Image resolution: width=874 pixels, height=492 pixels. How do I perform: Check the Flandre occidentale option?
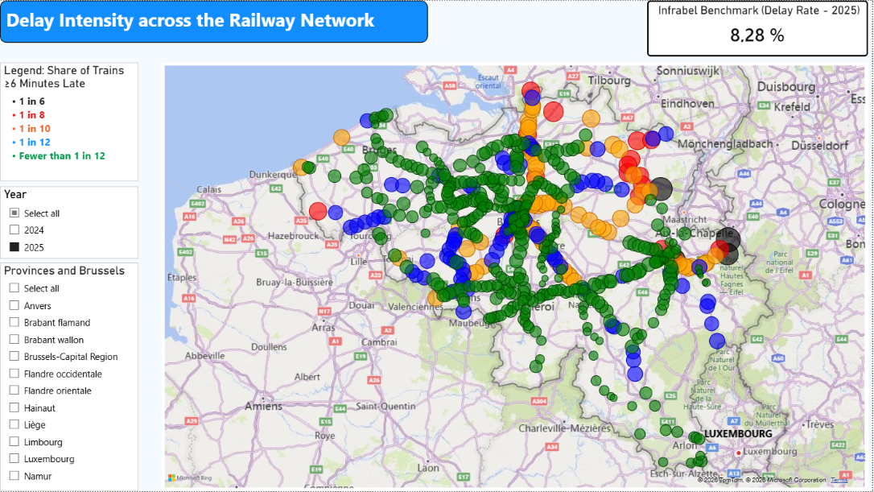point(14,374)
